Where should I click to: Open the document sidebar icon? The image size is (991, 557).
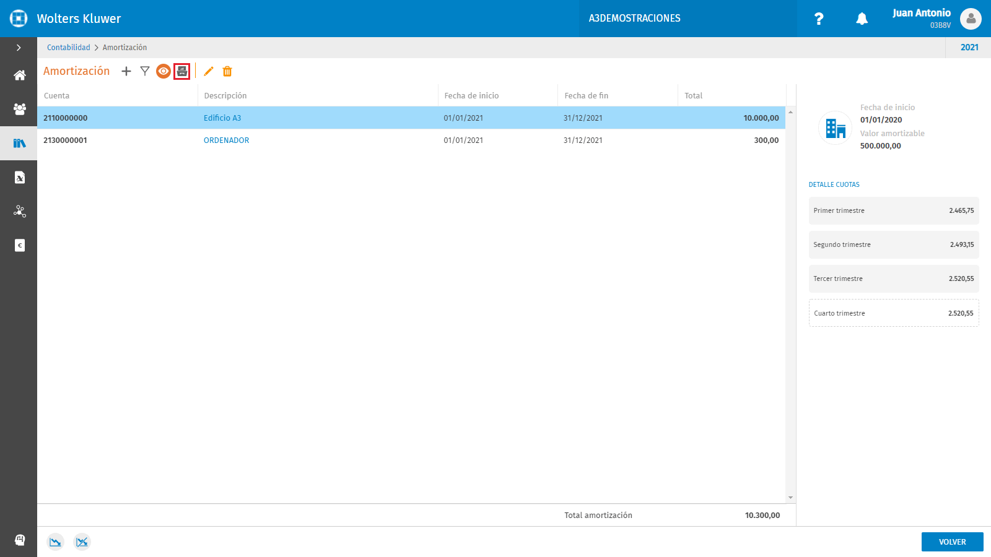click(19, 178)
